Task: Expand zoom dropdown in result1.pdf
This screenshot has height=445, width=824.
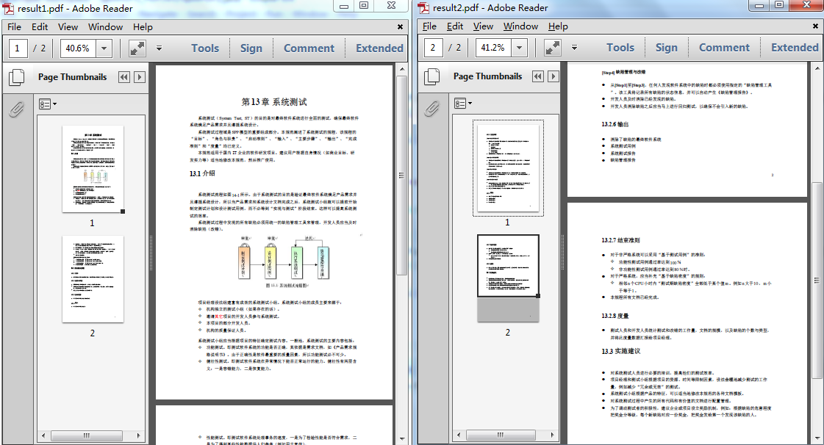Action: 104,48
